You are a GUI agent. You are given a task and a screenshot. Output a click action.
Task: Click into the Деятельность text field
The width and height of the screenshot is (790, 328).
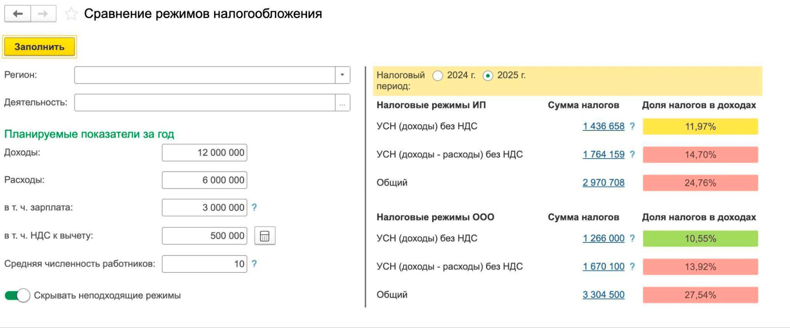pos(204,103)
